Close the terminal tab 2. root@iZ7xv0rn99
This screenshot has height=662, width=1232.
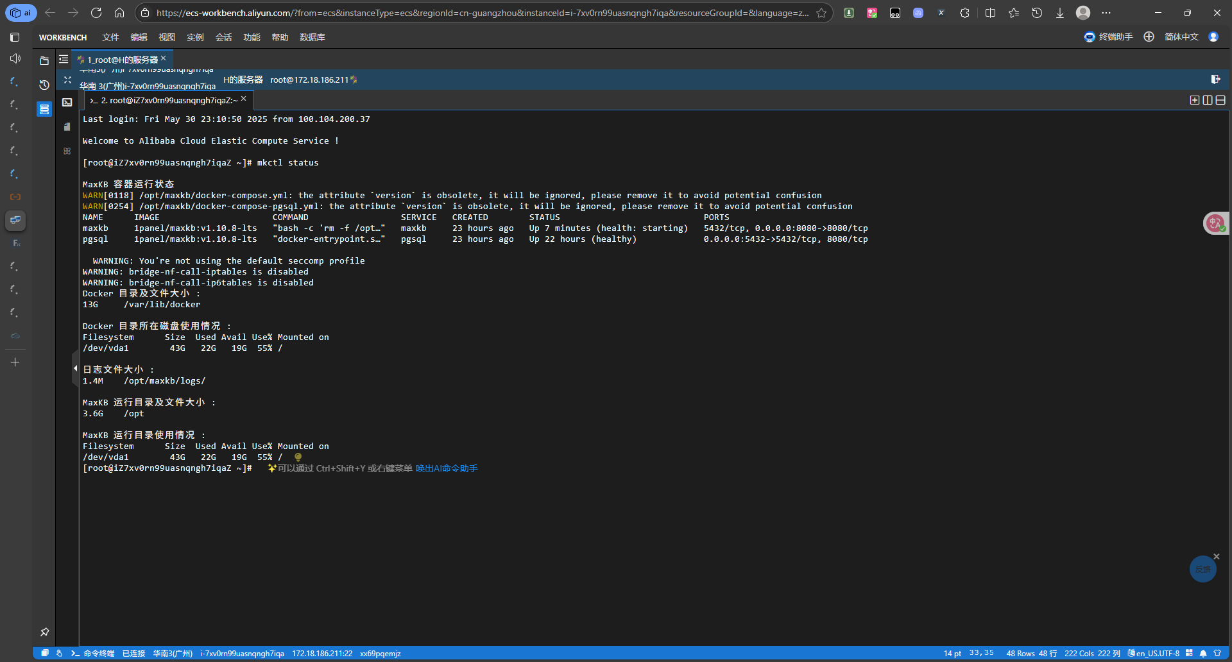tap(244, 99)
